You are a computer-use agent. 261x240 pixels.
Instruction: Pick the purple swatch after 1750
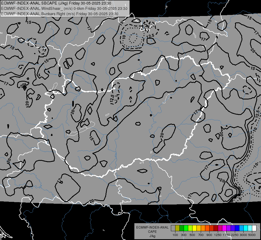pos(228,228)
